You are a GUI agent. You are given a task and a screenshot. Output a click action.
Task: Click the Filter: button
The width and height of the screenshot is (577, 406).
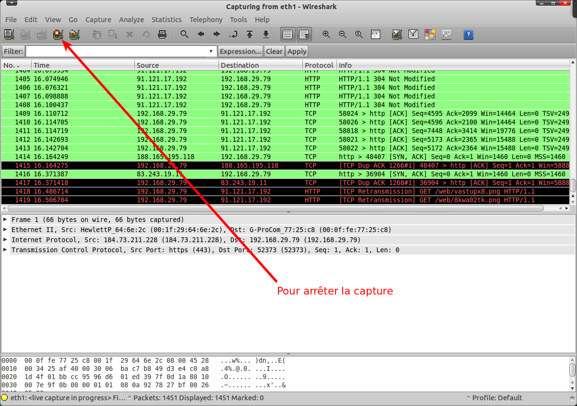pos(13,51)
